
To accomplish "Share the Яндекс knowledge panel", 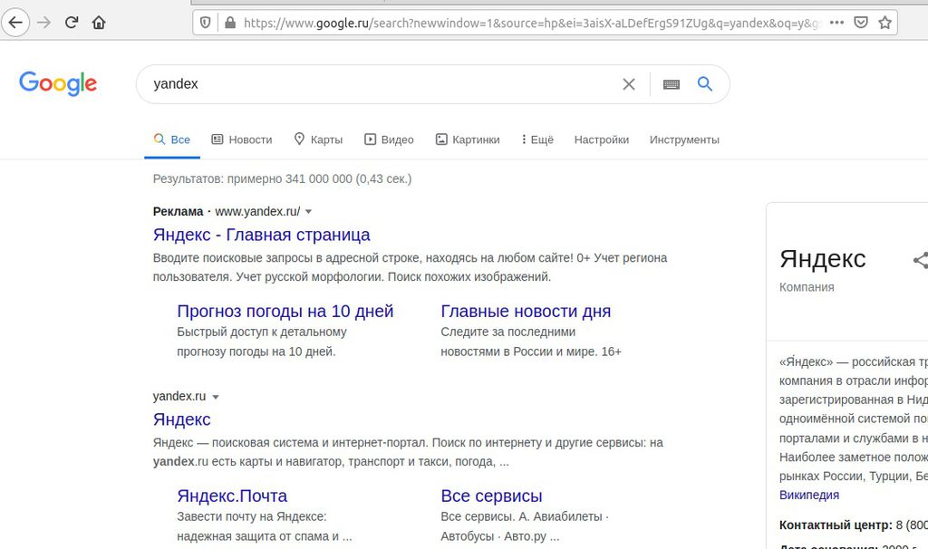I will pos(920,261).
